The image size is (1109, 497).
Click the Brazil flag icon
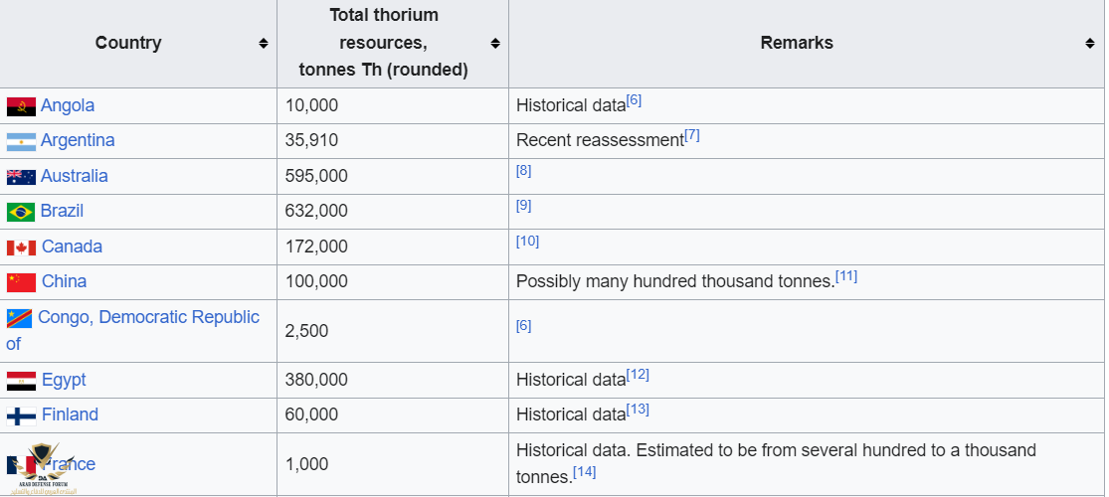21,212
